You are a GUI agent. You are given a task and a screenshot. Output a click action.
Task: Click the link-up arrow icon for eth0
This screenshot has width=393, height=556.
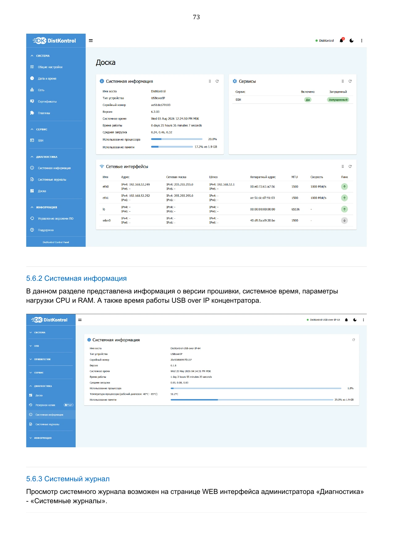coord(345,187)
